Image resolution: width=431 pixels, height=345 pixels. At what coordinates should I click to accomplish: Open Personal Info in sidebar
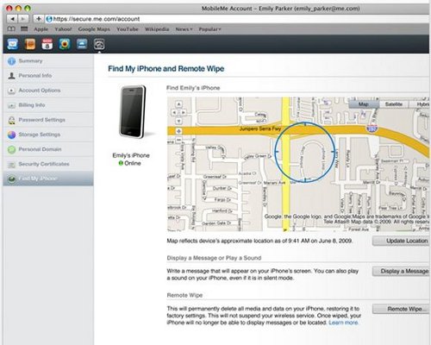48,76
